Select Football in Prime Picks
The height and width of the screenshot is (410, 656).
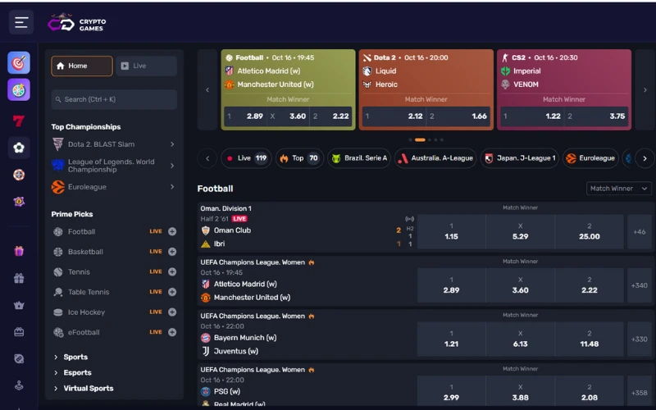click(81, 231)
